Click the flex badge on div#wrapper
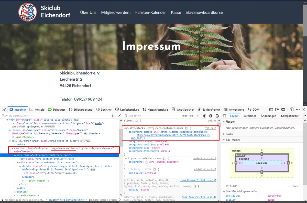Viewport: 307px width, 203px height. click(76, 120)
